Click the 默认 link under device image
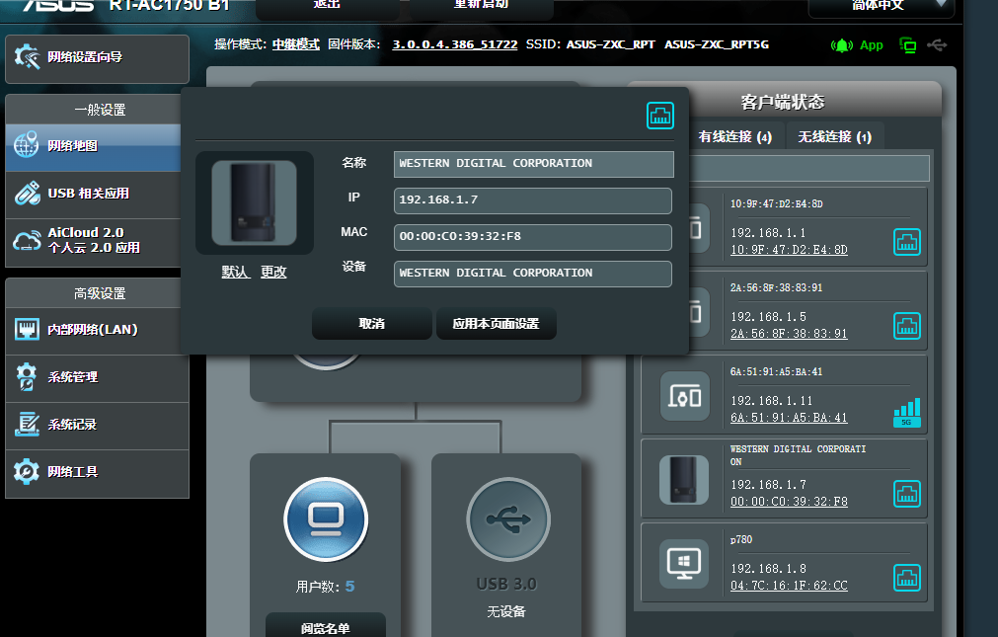Screen dimensions: 998x637 click(235, 272)
